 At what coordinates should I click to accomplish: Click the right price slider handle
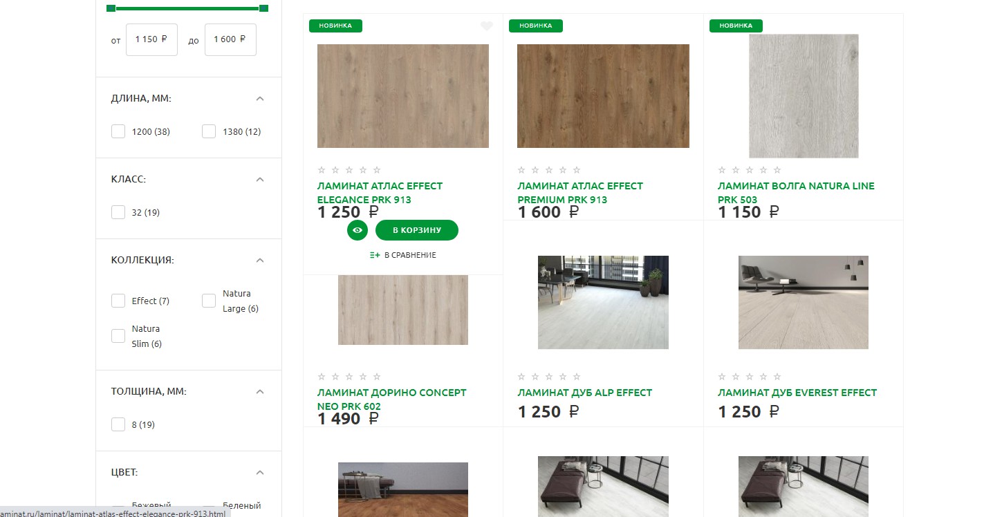click(263, 8)
